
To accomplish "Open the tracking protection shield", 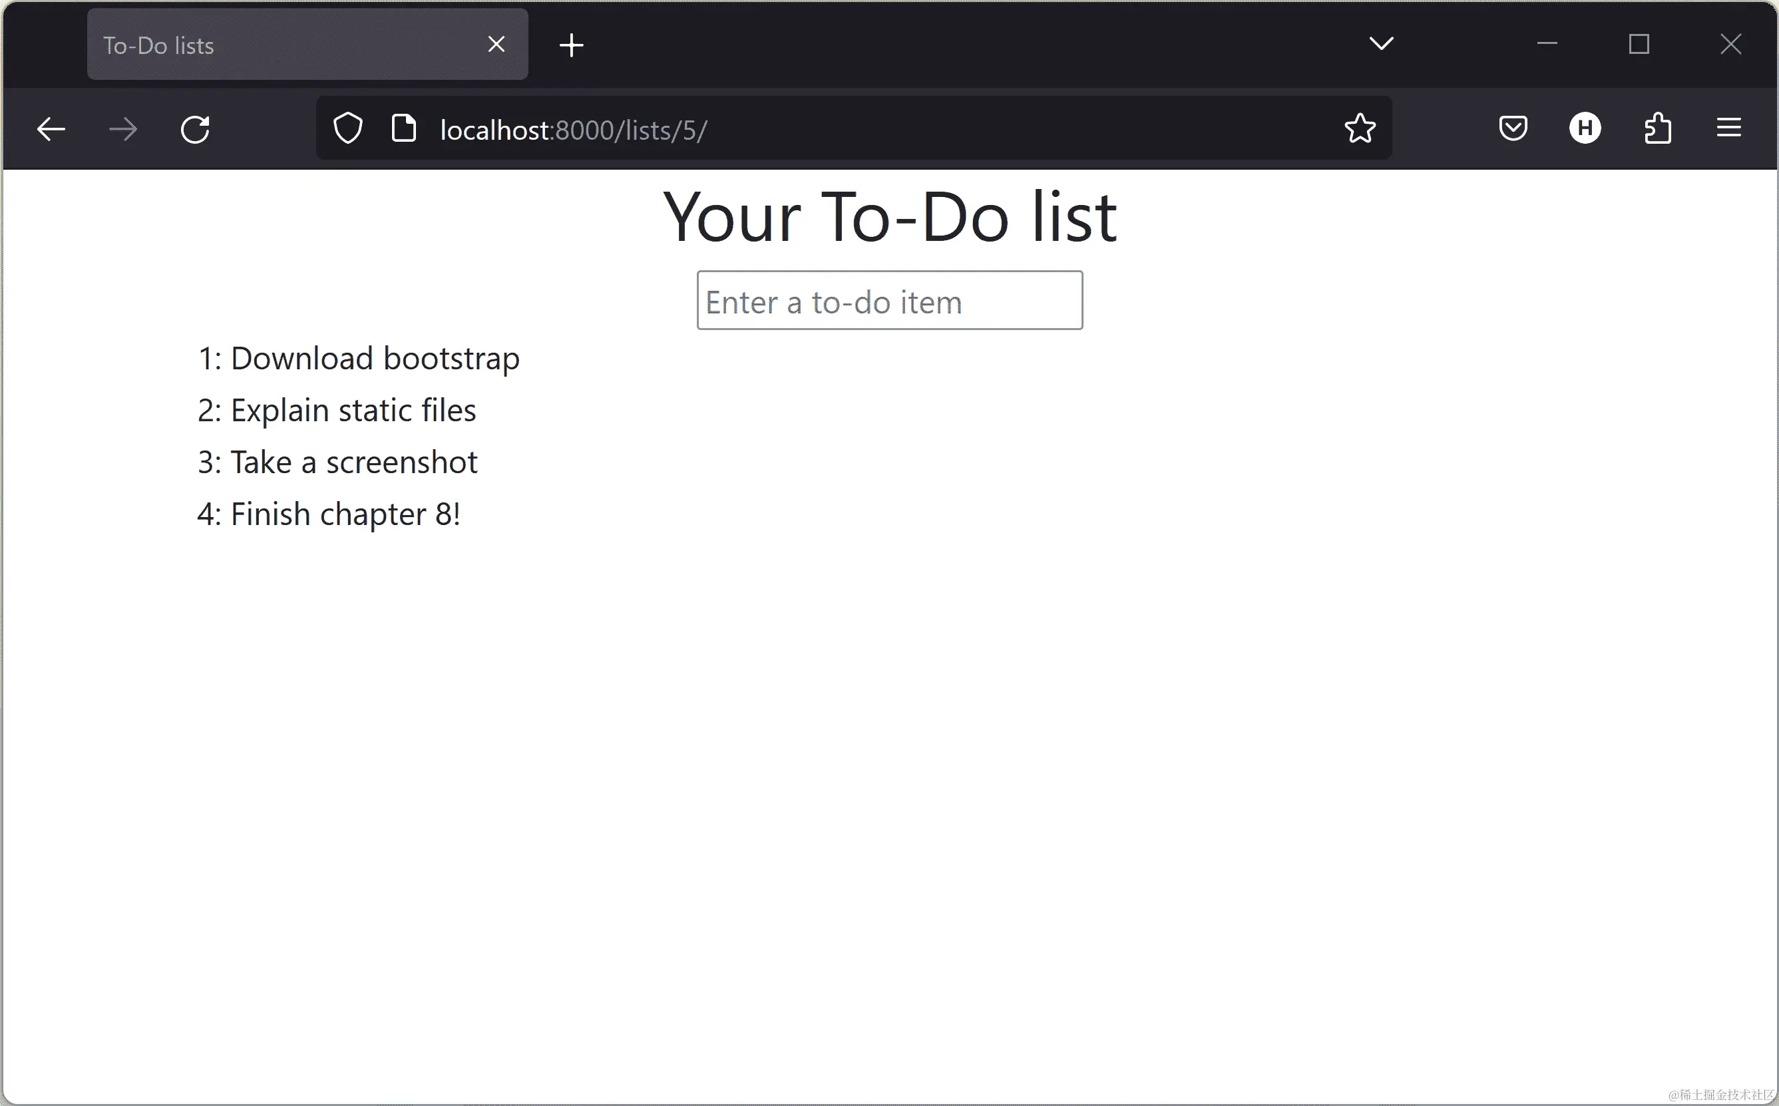I will [347, 128].
